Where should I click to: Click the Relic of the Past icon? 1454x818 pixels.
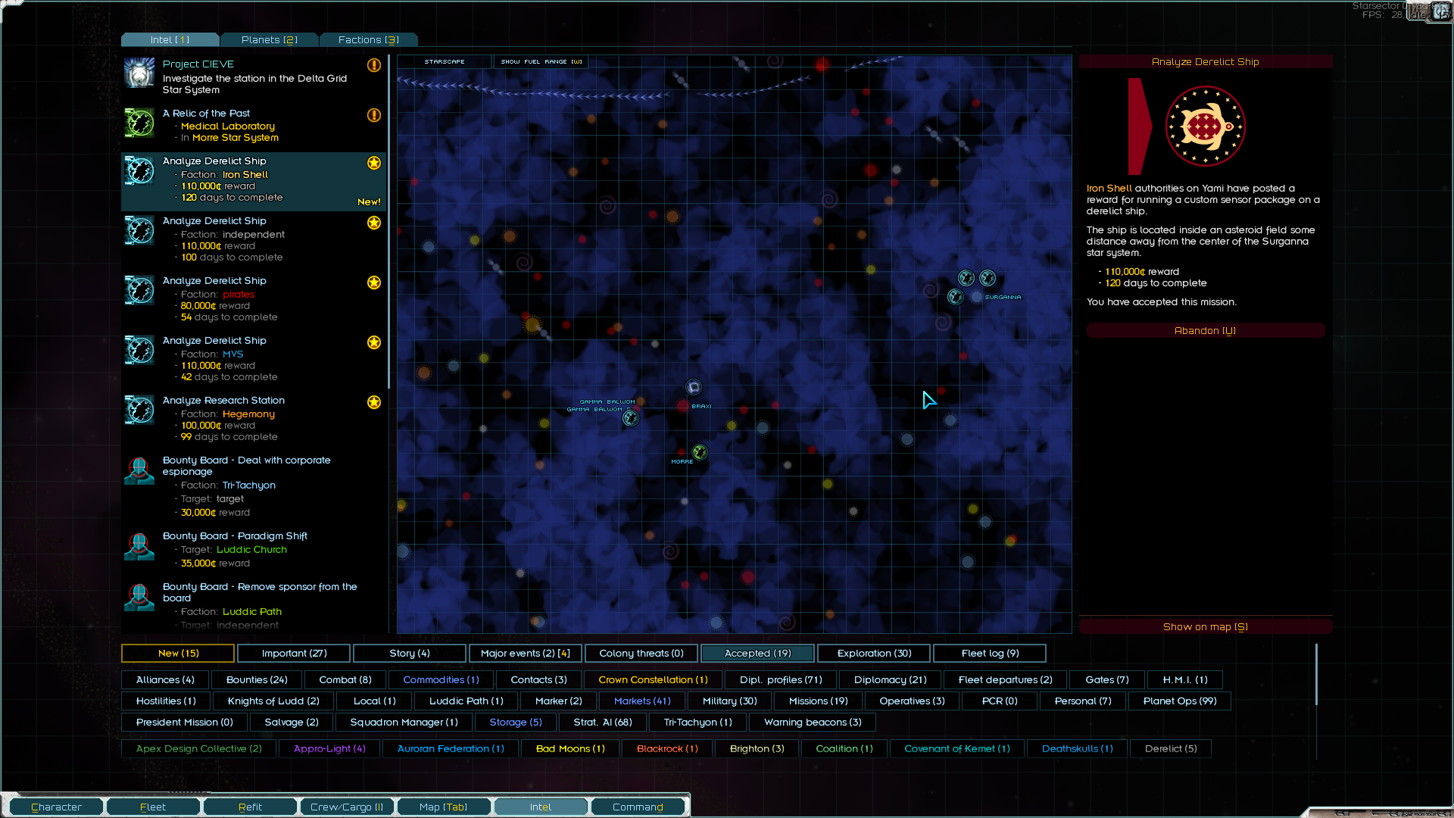(139, 123)
